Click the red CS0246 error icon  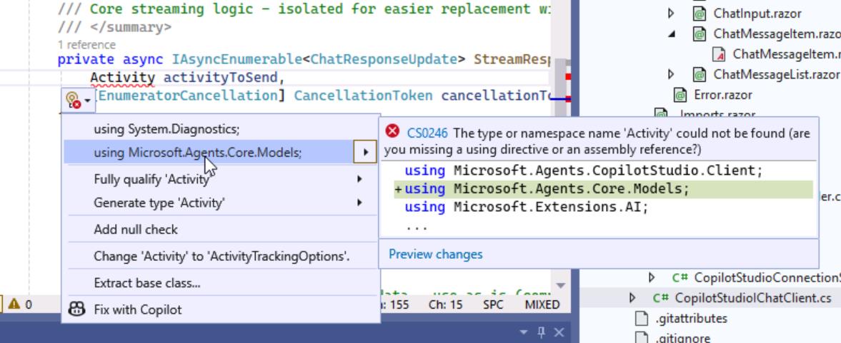pos(392,131)
